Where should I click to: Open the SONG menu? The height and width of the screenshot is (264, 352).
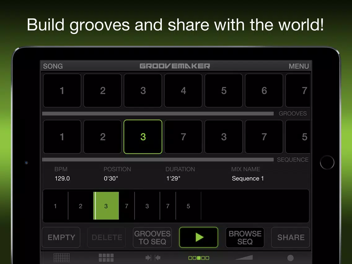click(x=53, y=66)
